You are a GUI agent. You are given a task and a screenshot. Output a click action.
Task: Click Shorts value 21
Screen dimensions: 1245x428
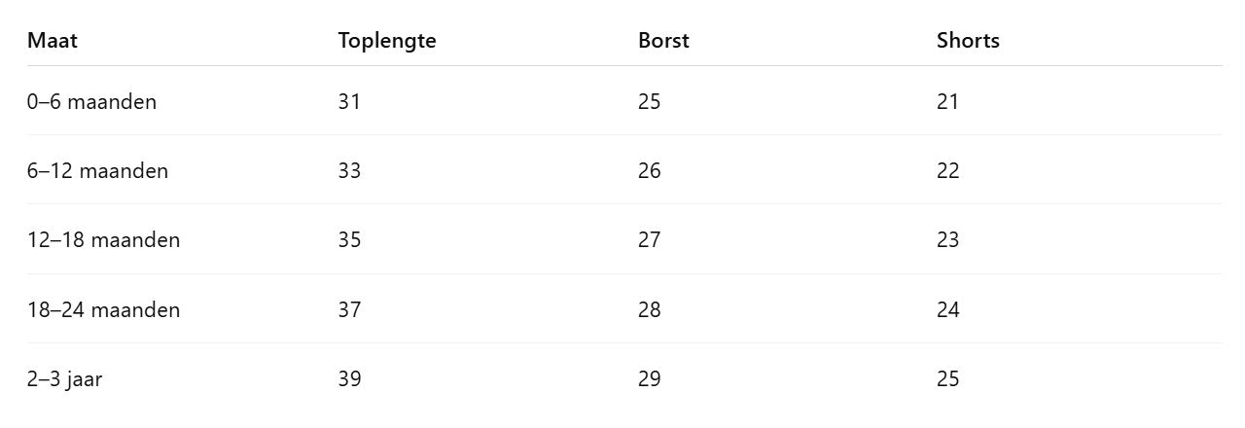[x=947, y=101]
